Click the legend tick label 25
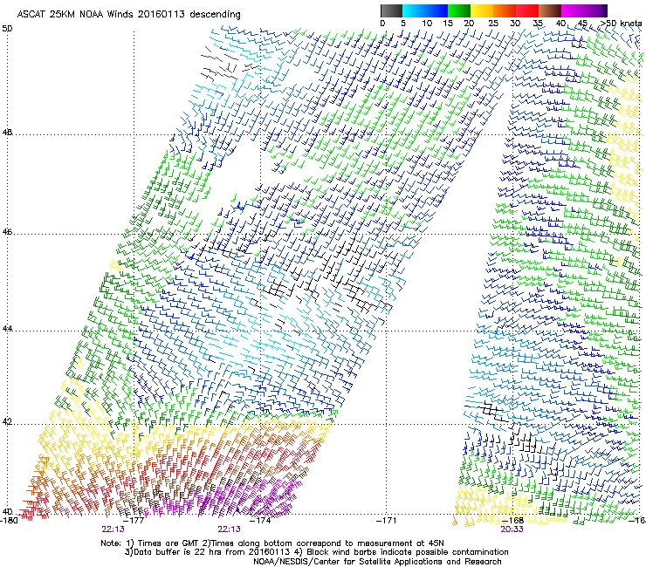Viewport: 646px width, 567px height. 493,24
